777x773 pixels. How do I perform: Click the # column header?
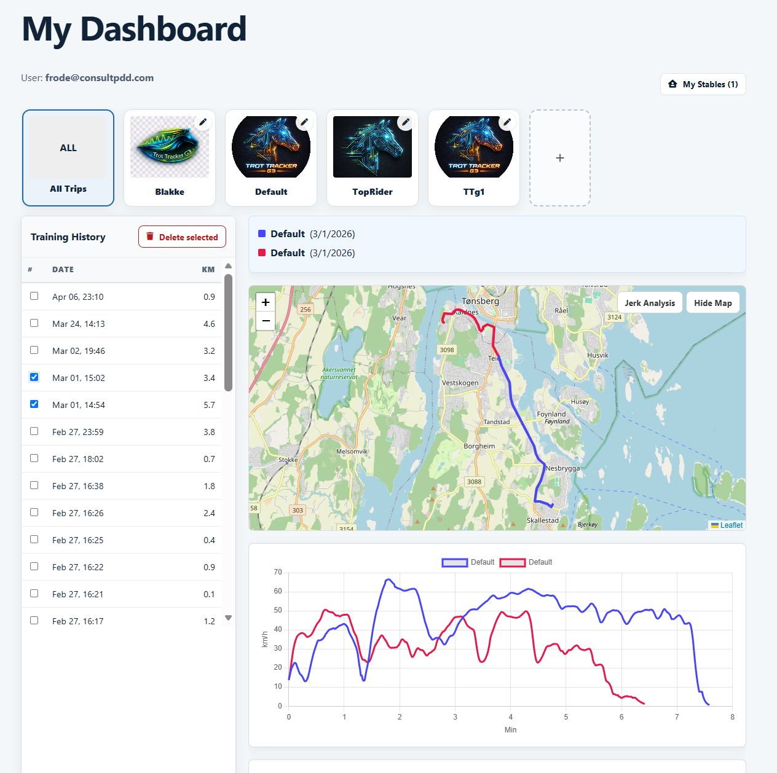click(30, 269)
